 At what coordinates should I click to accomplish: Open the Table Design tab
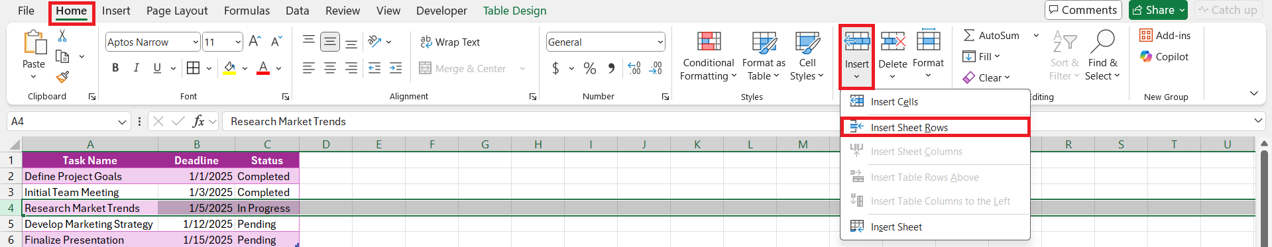(514, 11)
